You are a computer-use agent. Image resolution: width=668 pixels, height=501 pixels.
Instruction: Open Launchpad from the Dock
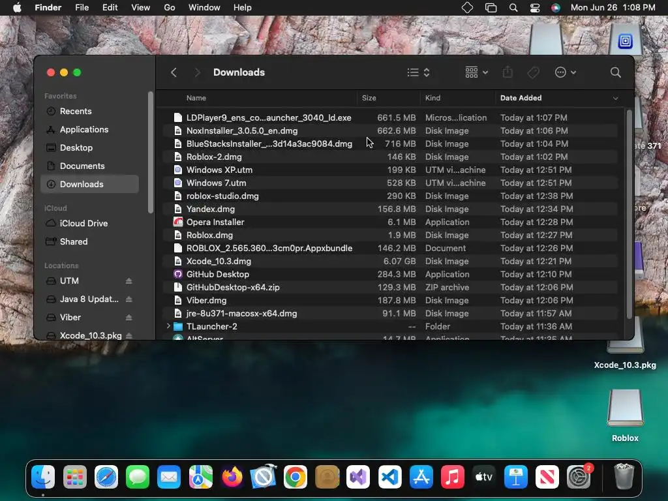75,477
